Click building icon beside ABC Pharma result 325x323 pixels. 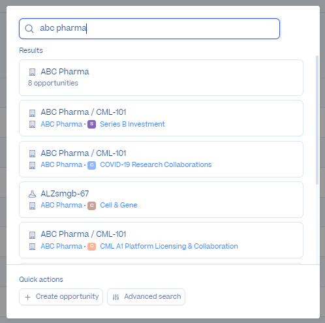pyautogui.click(x=32, y=72)
